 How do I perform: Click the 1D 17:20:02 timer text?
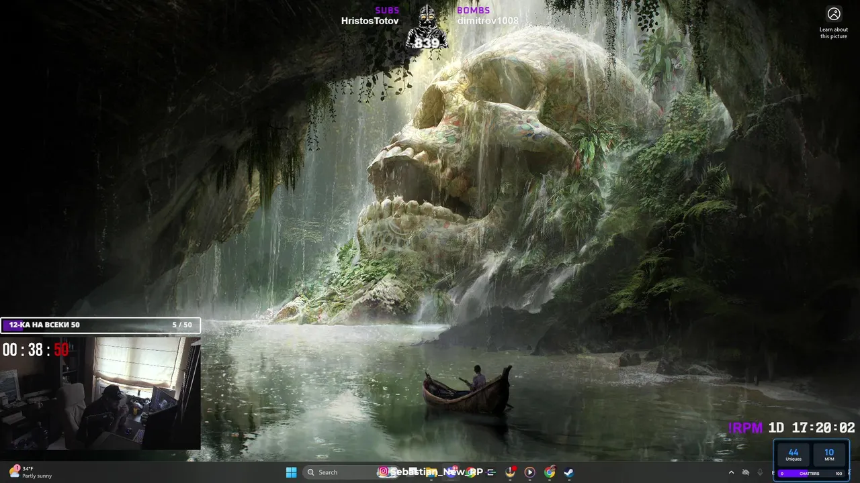pos(812,428)
